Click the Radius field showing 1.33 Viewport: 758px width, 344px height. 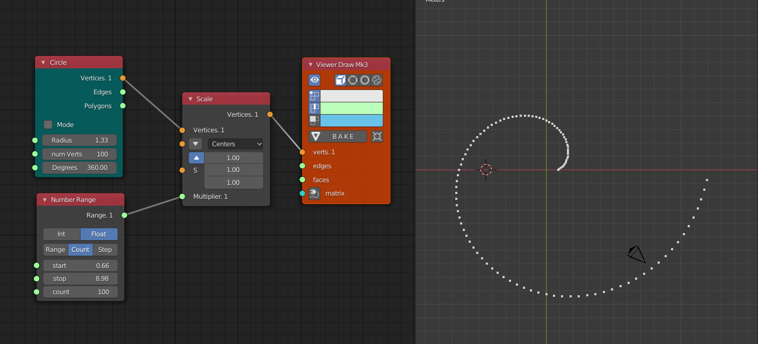pyautogui.click(x=79, y=140)
